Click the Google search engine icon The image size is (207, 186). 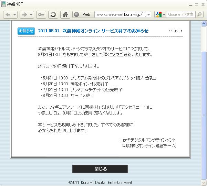pyautogui.click(x=159, y=14)
